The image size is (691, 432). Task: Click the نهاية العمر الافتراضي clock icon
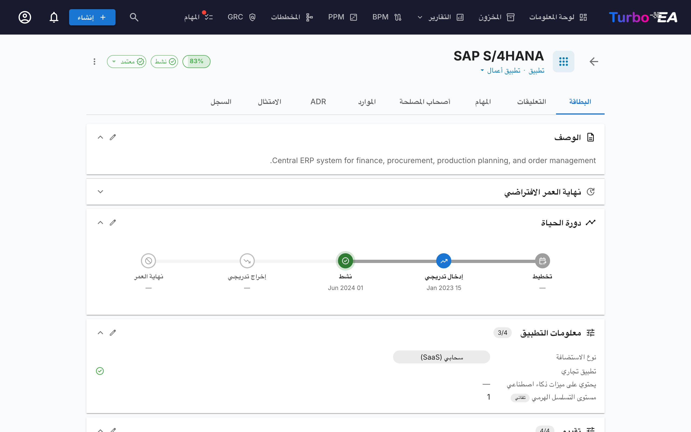coord(591,192)
